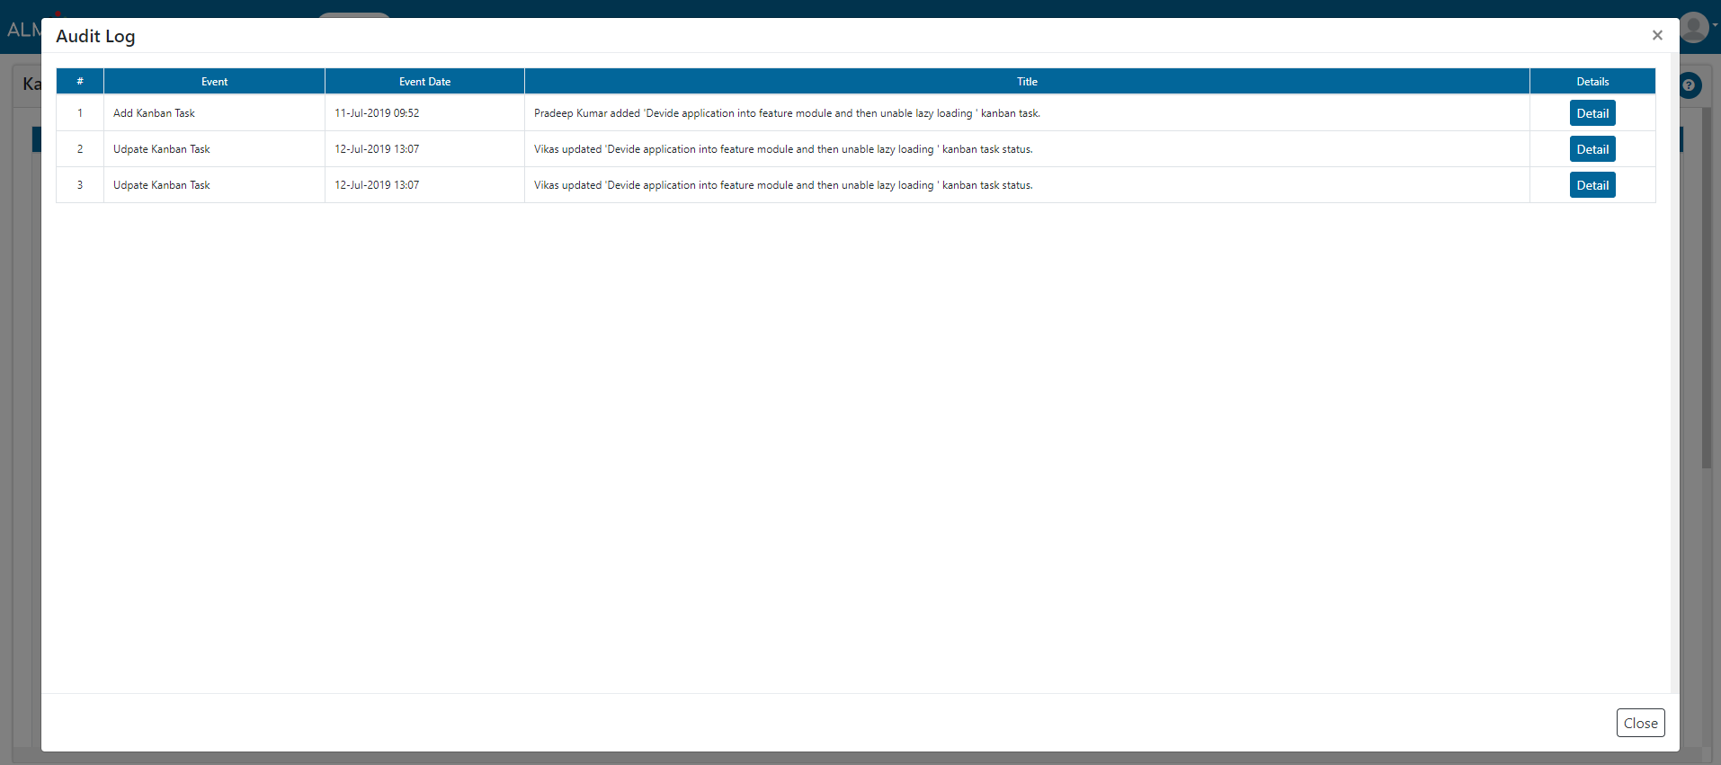Open Detail for audit row number 3
Viewport: 1721px width, 765px height.
tap(1592, 185)
